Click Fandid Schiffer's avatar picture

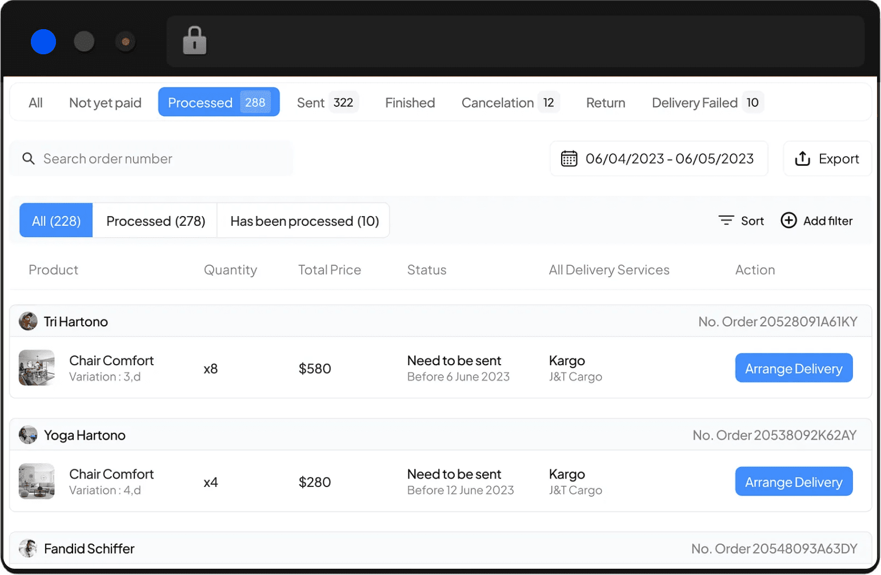28,548
